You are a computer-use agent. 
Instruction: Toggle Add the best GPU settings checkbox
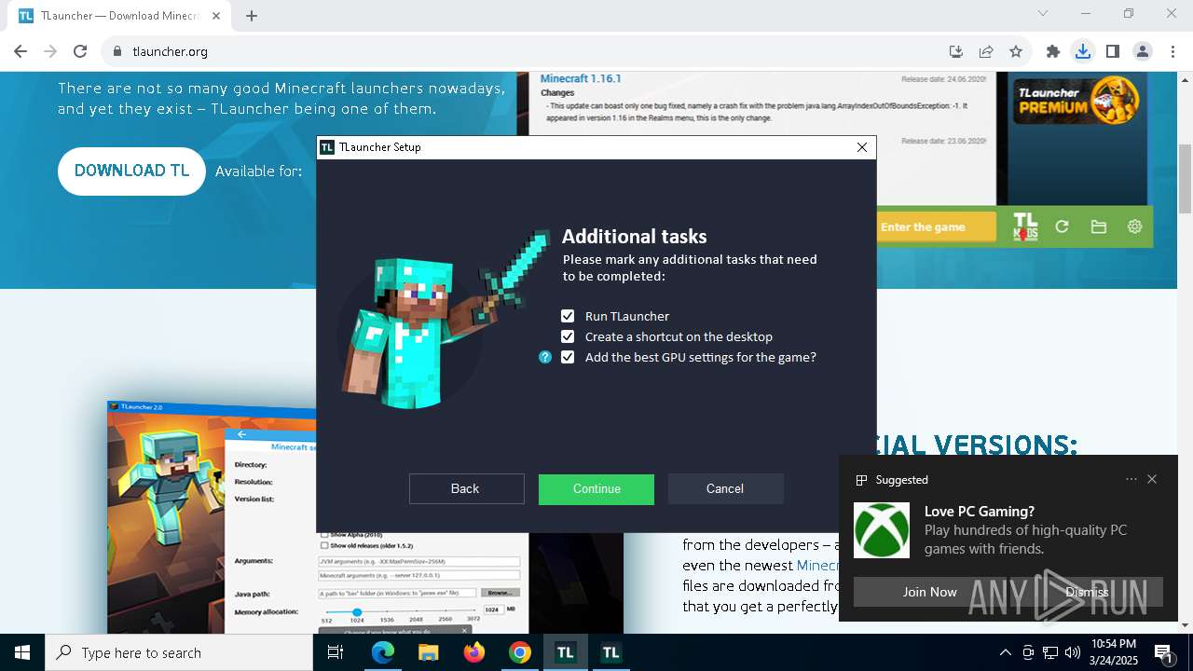click(x=568, y=357)
